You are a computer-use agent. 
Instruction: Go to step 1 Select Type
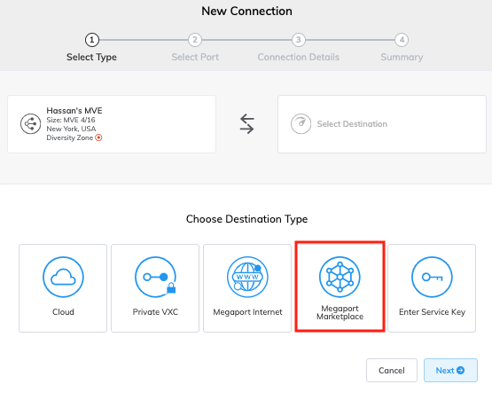(x=92, y=40)
